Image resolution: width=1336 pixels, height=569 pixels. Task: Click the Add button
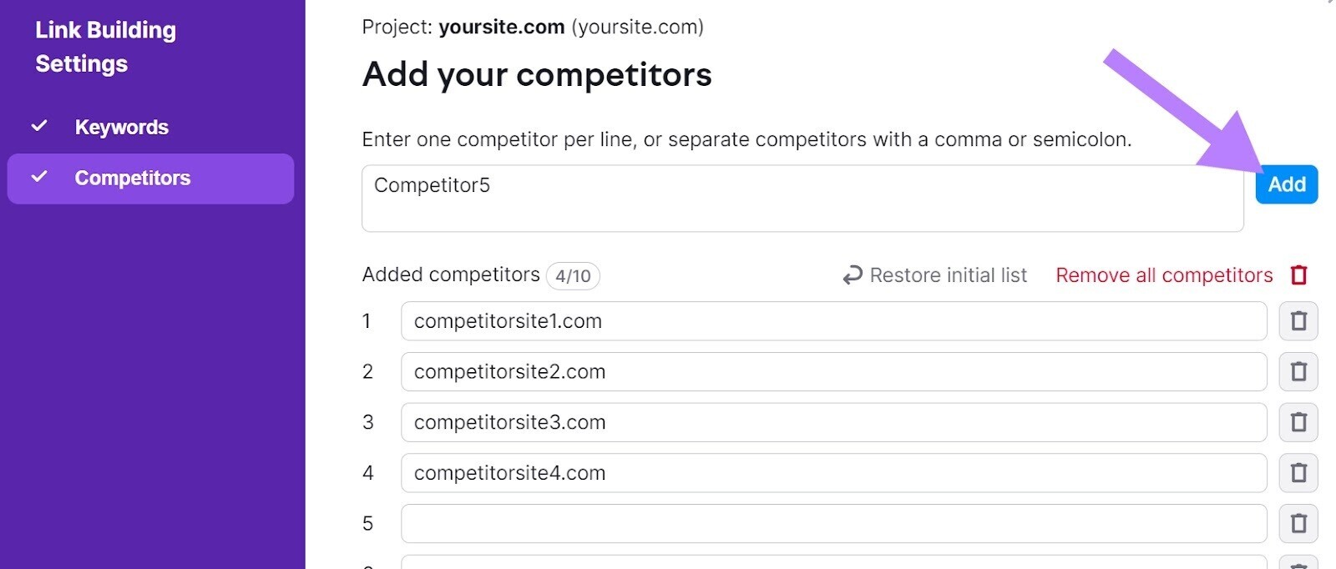point(1286,184)
